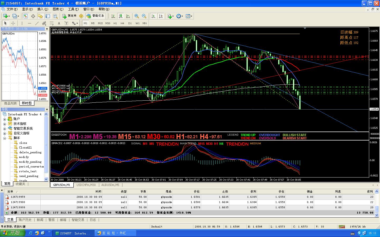Open the periodicity clock dropdown
The width and height of the screenshot is (380, 237).
(x=179, y=16)
